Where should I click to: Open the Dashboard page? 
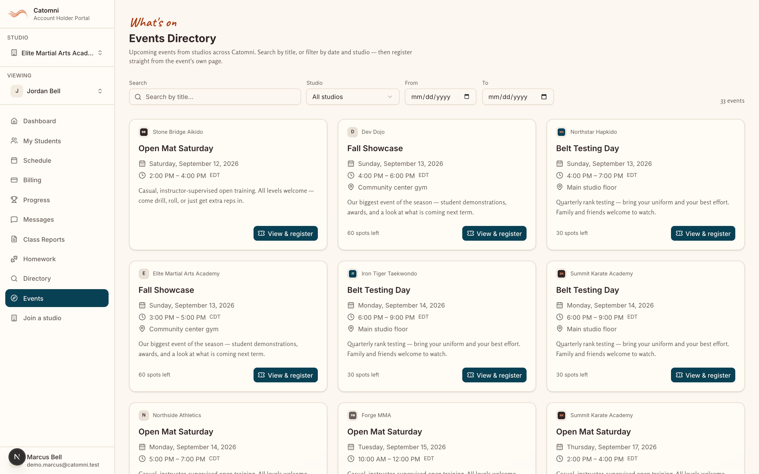(x=57, y=121)
